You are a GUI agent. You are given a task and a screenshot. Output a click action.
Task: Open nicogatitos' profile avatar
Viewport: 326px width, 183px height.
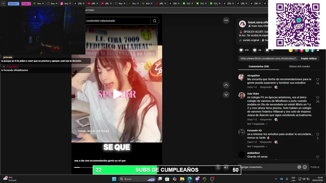click(x=241, y=77)
